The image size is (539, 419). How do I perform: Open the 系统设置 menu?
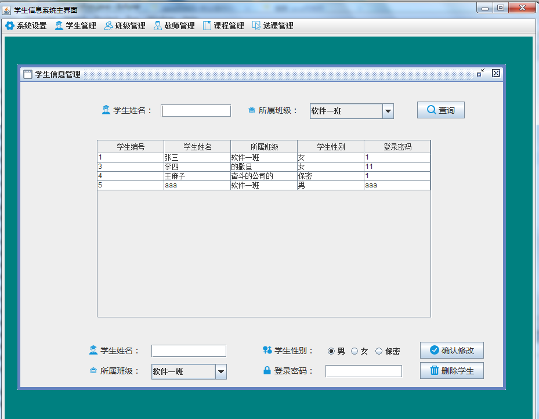click(26, 26)
